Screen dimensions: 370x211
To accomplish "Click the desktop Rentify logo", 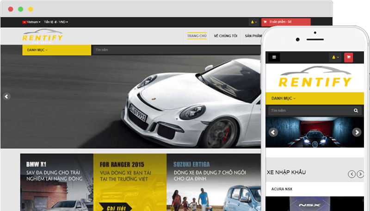I will [x=42, y=37].
